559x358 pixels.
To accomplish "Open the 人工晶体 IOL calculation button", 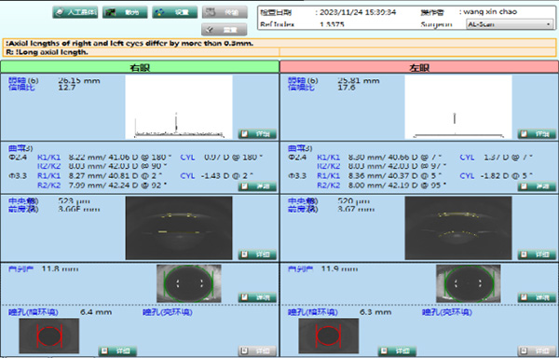I will click(75, 12).
